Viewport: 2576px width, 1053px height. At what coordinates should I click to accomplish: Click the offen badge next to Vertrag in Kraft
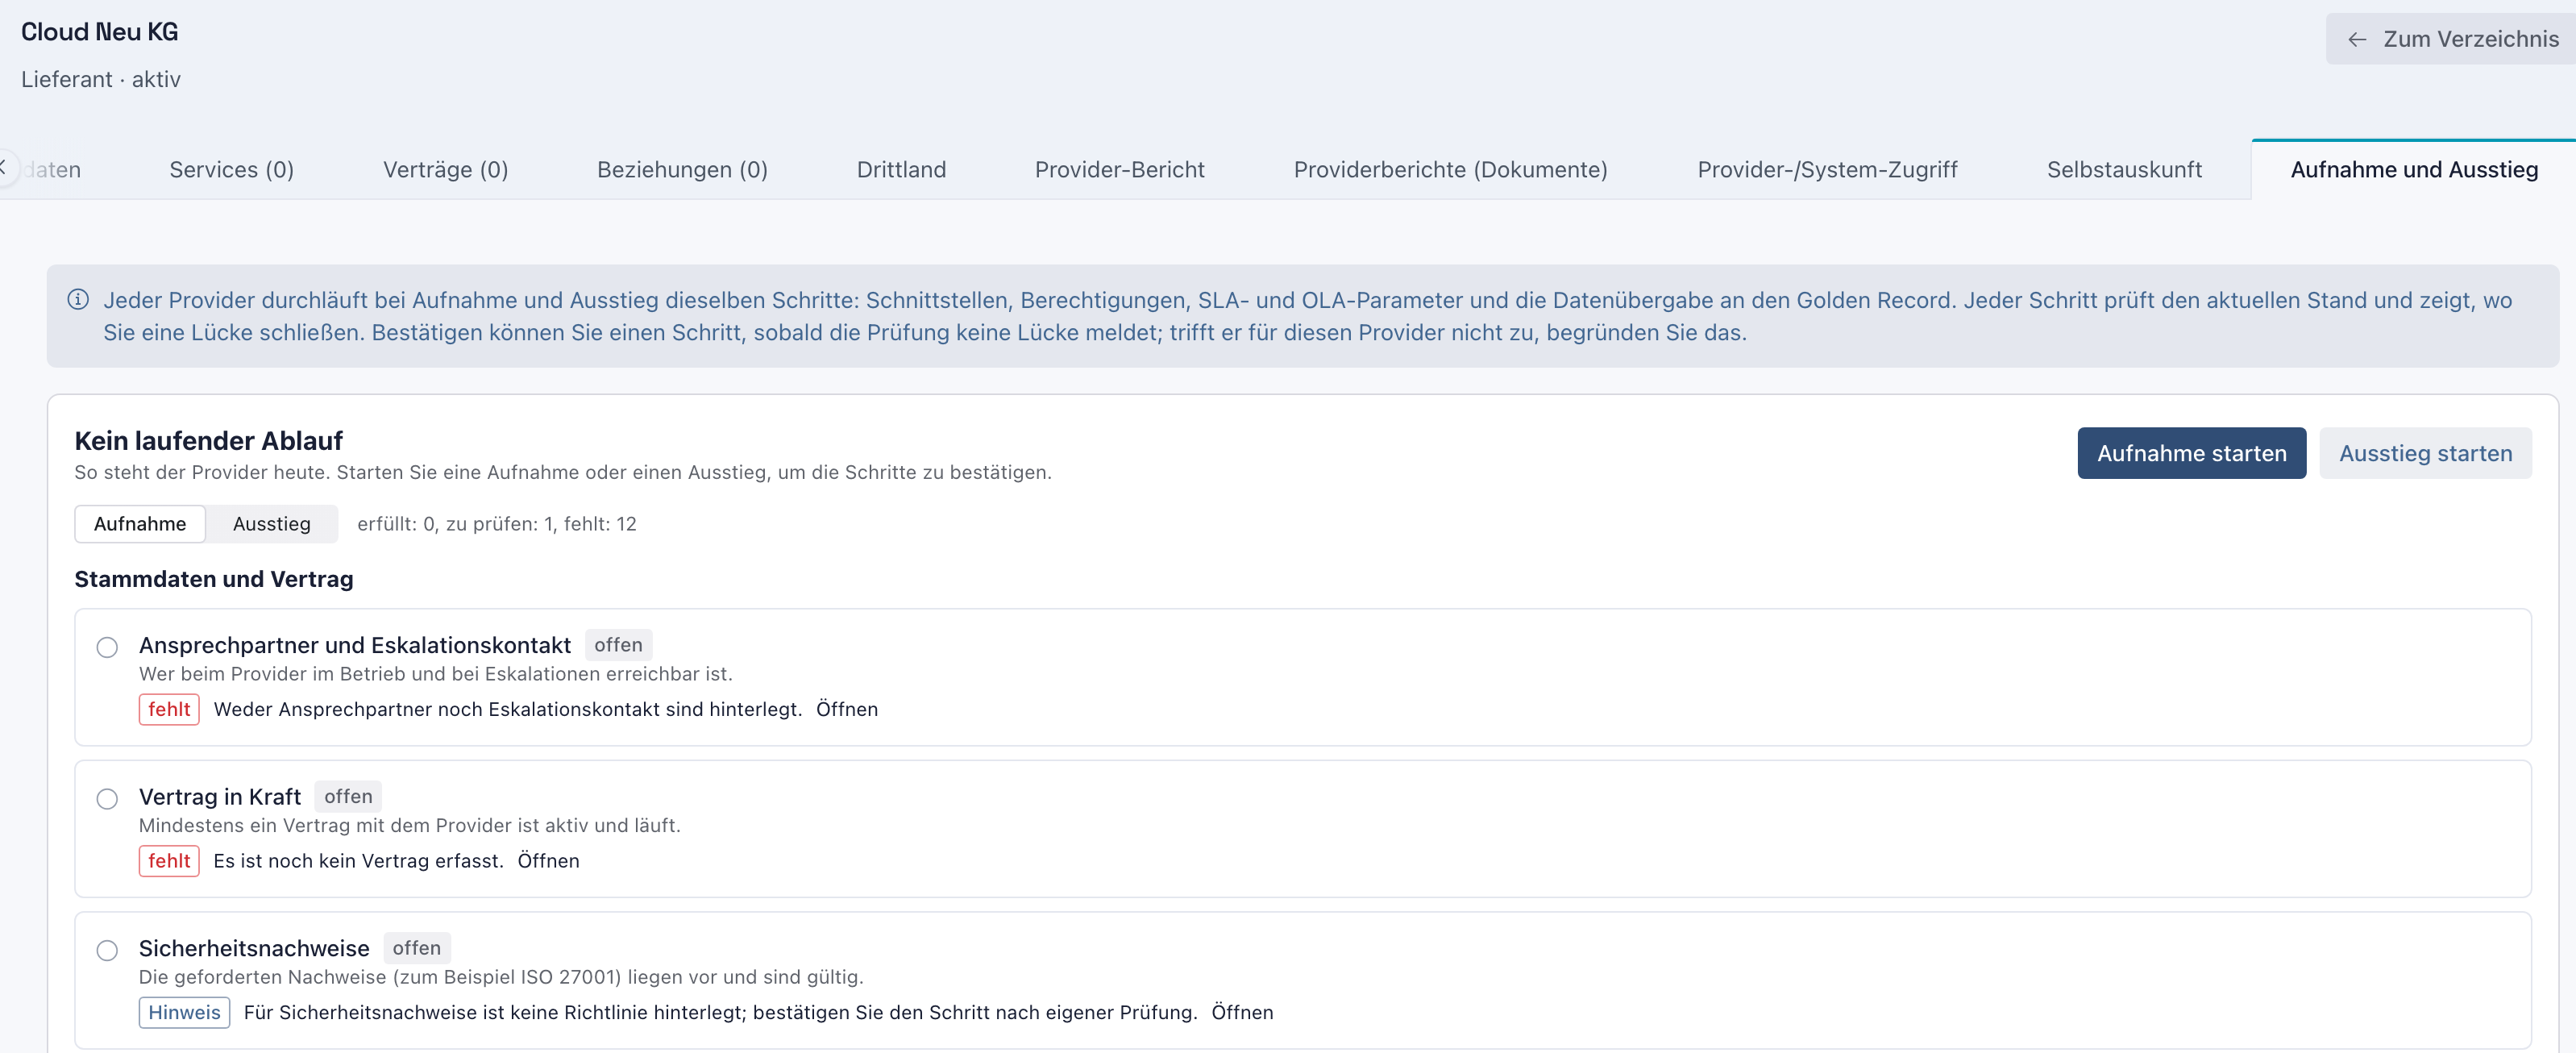(x=348, y=796)
